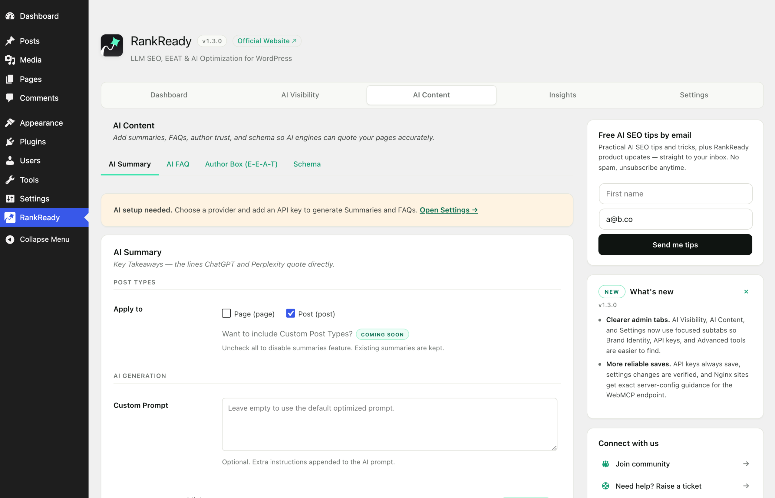This screenshot has height=498, width=775.
Task: Click Collapse Menu in the sidebar
Action: 44,239
